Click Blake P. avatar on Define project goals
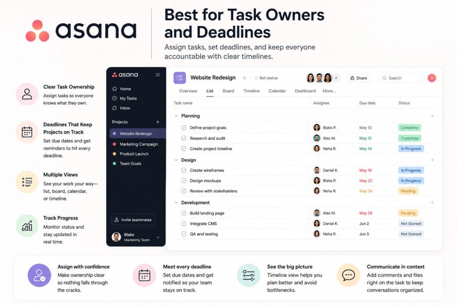457x305 pixels. pos(316,127)
